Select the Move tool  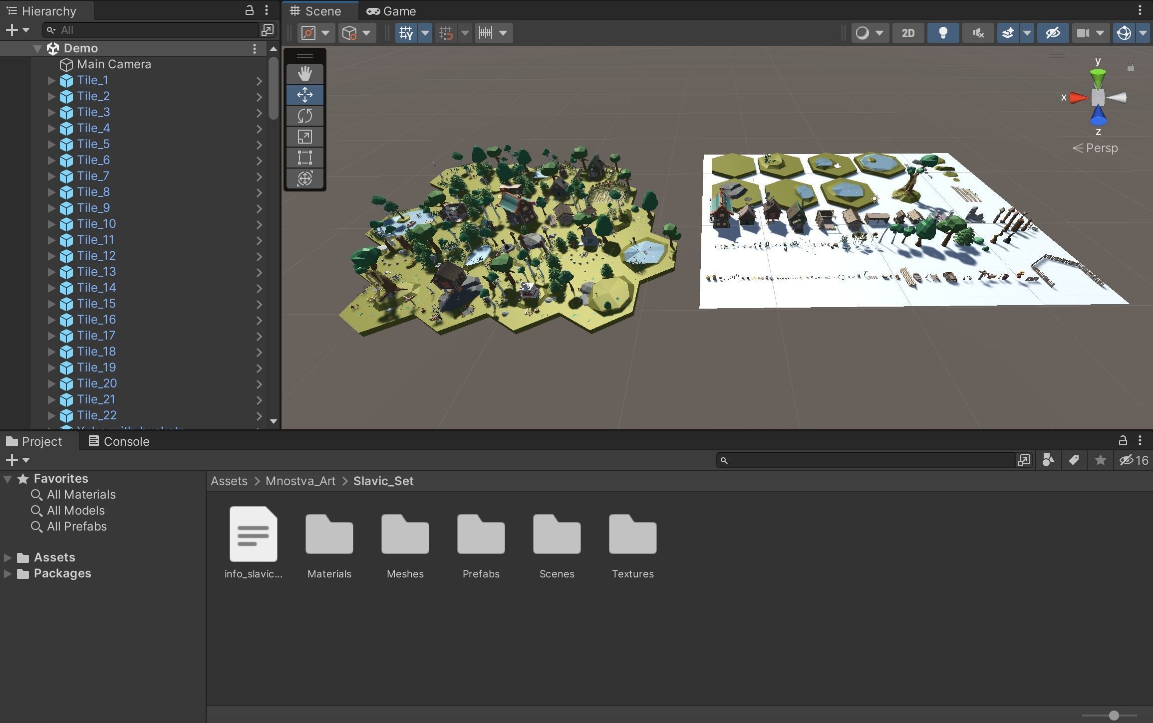point(305,95)
